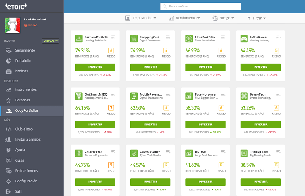This screenshot has width=305, height=196.
Task: Open the FashionPortfolio title link
Action: pyautogui.click(x=96, y=37)
